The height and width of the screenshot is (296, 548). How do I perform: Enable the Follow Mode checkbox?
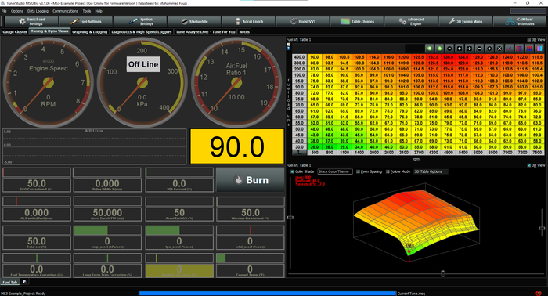click(x=388, y=171)
